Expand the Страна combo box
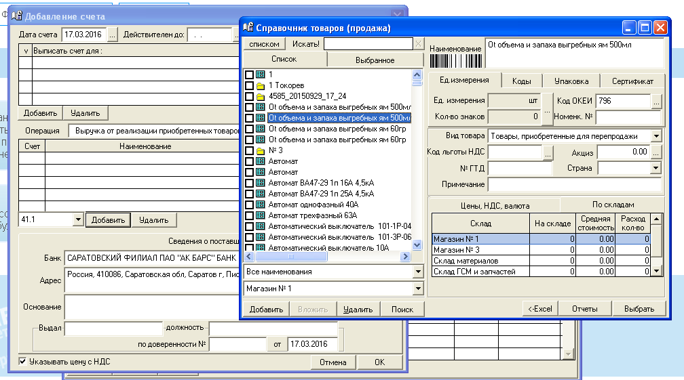The height and width of the screenshot is (380, 684). click(x=655, y=168)
